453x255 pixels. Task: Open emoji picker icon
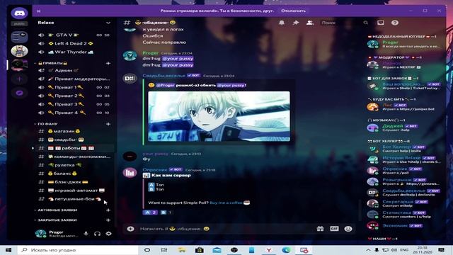point(348,229)
